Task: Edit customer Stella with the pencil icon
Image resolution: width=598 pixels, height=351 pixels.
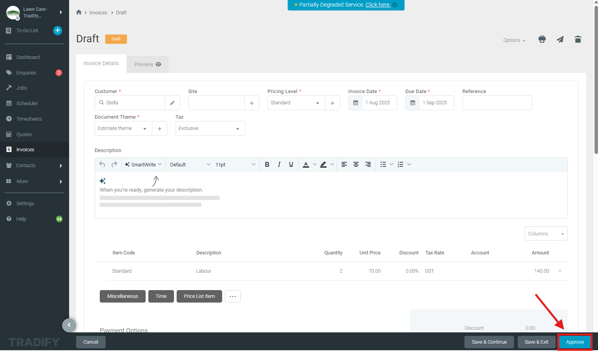Action: pos(172,103)
